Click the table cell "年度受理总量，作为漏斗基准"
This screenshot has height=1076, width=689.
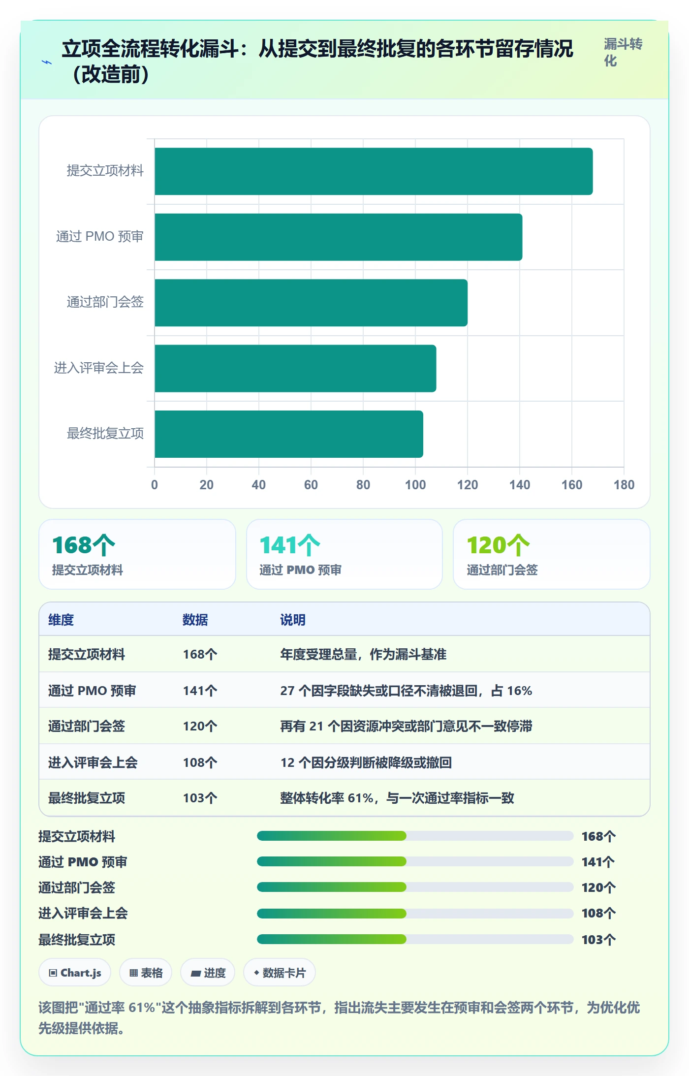point(363,654)
